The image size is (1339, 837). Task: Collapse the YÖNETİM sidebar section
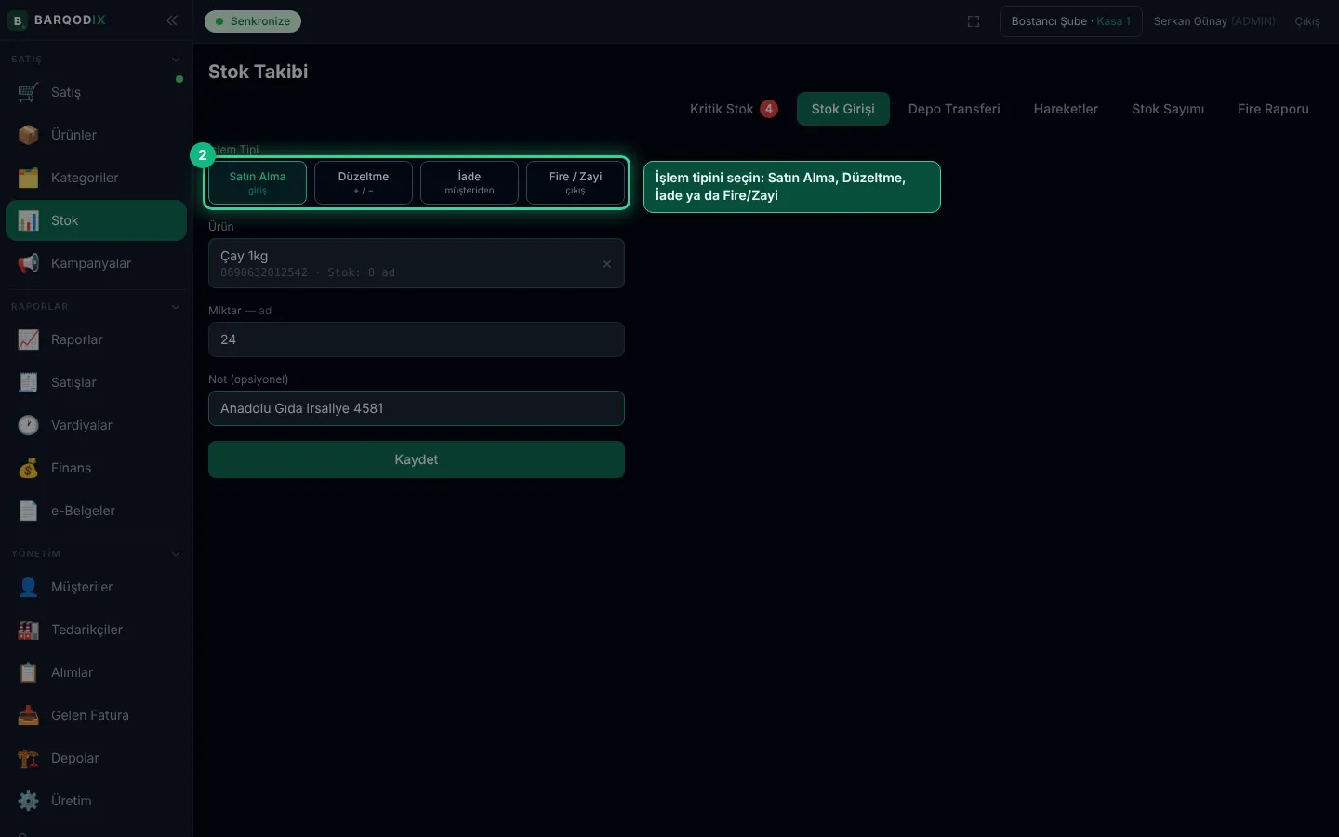tap(176, 554)
